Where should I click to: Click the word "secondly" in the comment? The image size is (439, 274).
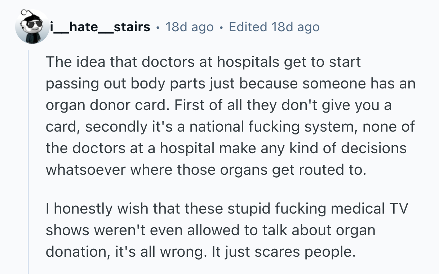point(115,127)
